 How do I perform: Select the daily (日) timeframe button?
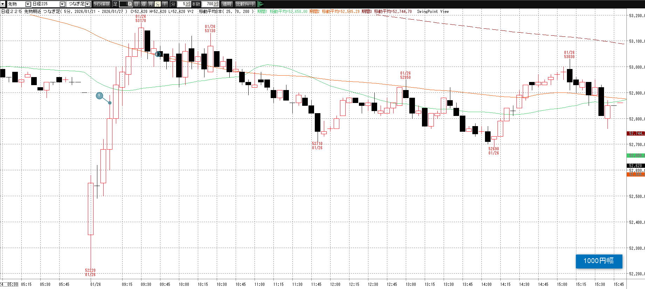(137, 4)
